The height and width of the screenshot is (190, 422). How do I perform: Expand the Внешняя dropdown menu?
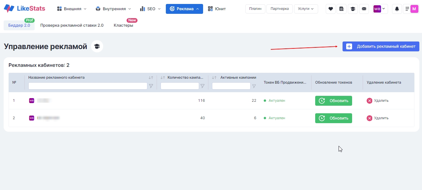point(72,9)
